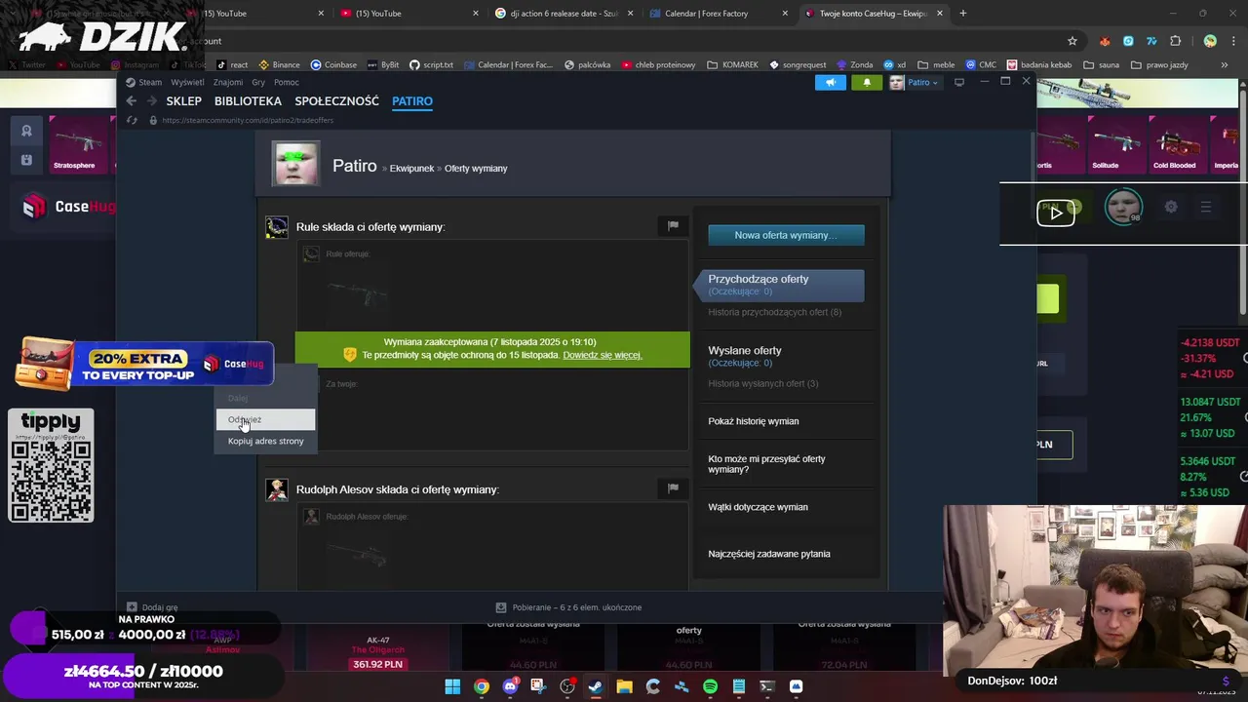Click Rule's avatar next to trade offer
Screen dimensions: 1248x702
[277, 227]
